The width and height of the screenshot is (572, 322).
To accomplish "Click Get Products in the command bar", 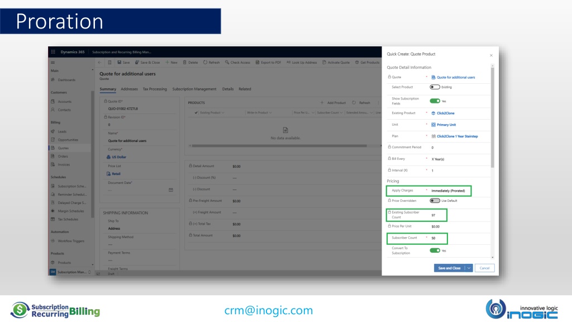I will [367, 63].
